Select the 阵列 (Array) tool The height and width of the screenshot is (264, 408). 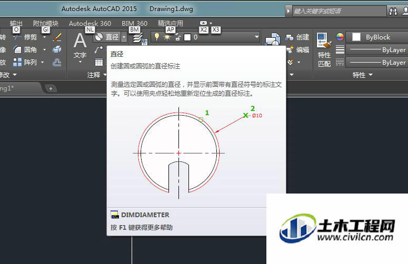pos(25,62)
